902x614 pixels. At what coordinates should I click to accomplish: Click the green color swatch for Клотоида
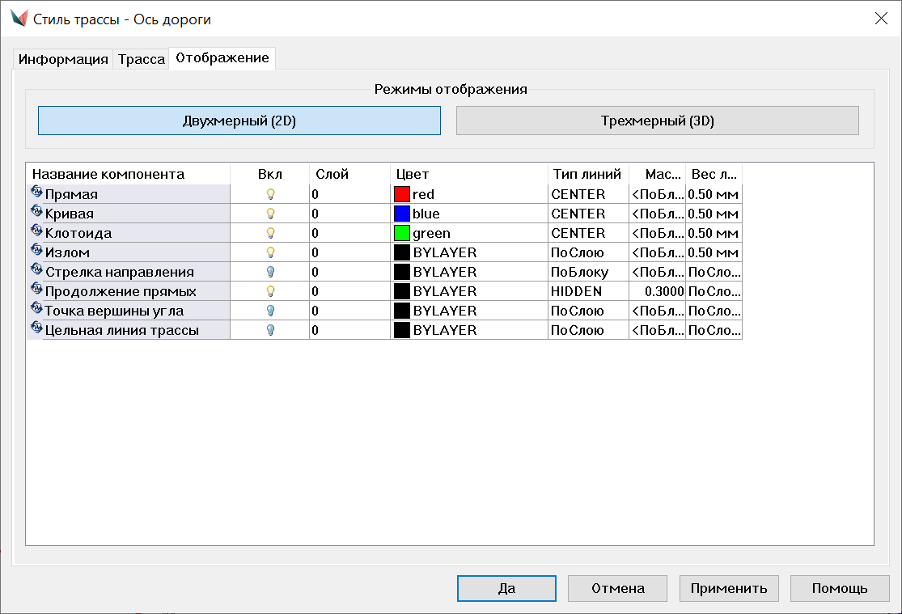(402, 233)
